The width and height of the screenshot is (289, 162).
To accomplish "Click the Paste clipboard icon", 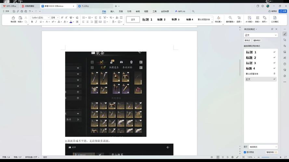I will tap(20, 18).
